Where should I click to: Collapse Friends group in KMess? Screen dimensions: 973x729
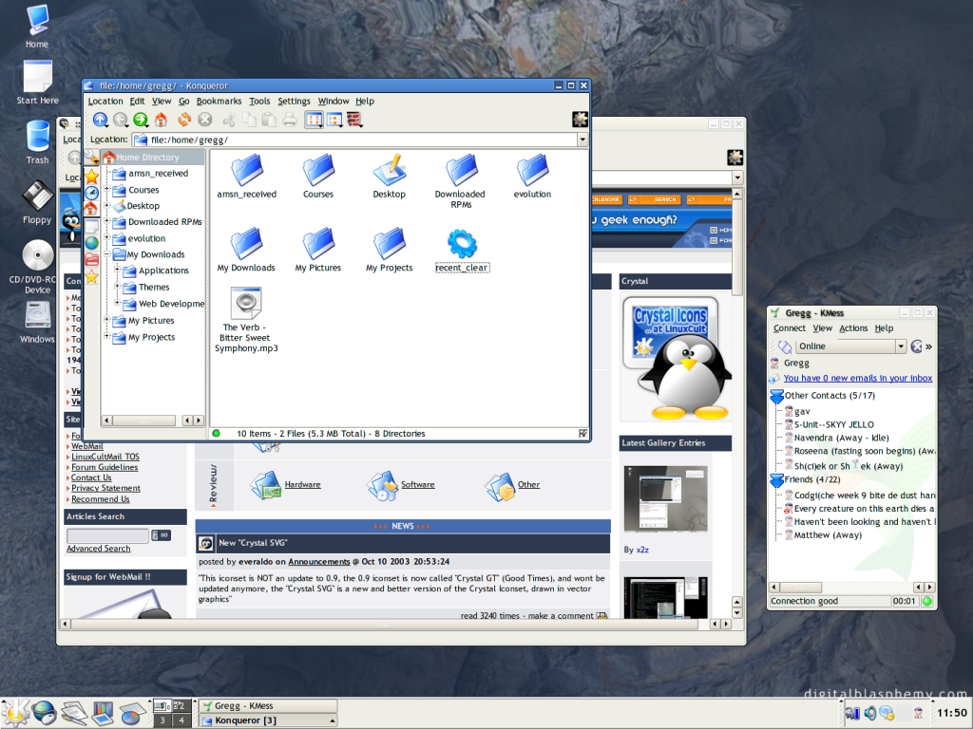(x=777, y=480)
